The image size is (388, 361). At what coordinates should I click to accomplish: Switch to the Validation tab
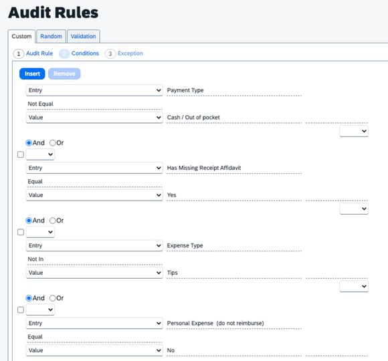(x=84, y=36)
